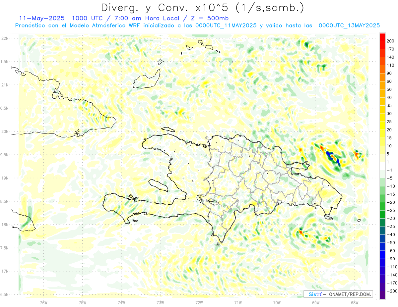Select the 0.5N latitude tick label
This screenshot has height=307, width=398.
(5, 108)
